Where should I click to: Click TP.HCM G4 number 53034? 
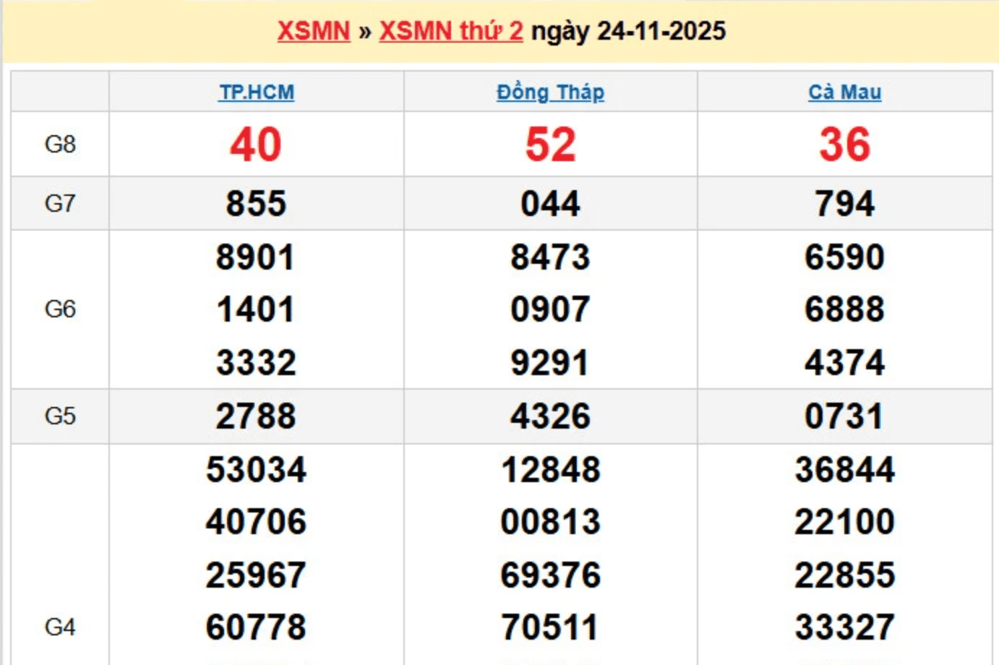pyautogui.click(x=256, y=470)
